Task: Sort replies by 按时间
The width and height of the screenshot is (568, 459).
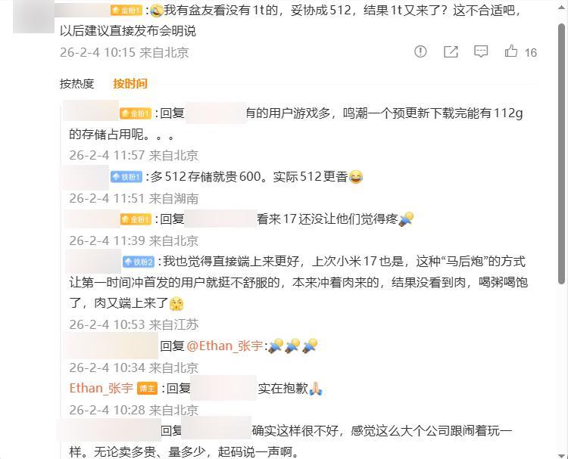Action: (x=130, y=83)
